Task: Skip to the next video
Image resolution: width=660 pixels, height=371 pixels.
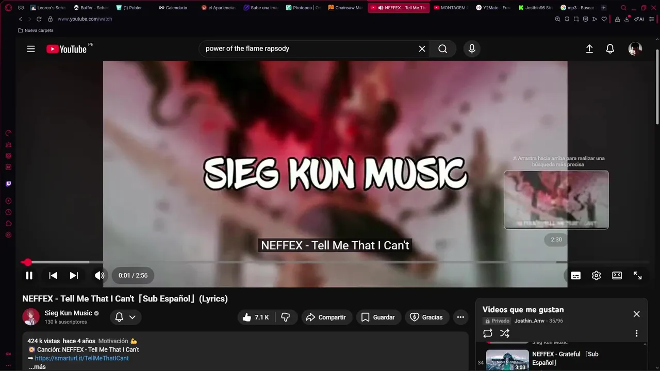Action: [74, 276]
